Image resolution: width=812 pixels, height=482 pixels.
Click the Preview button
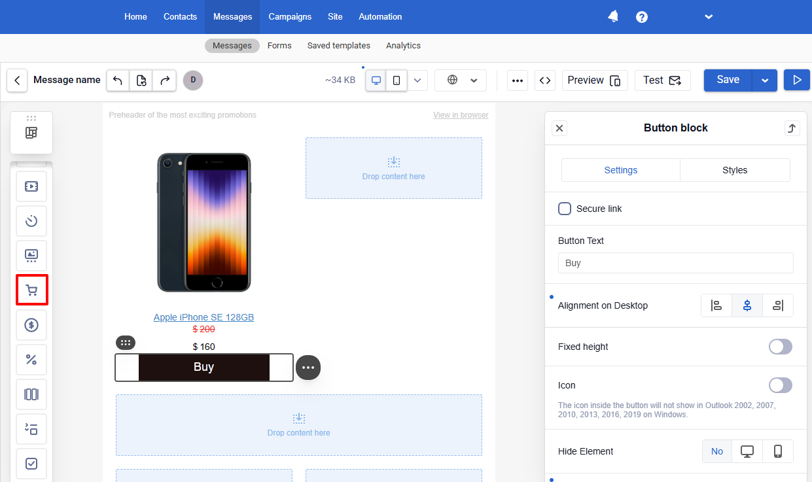595,80
